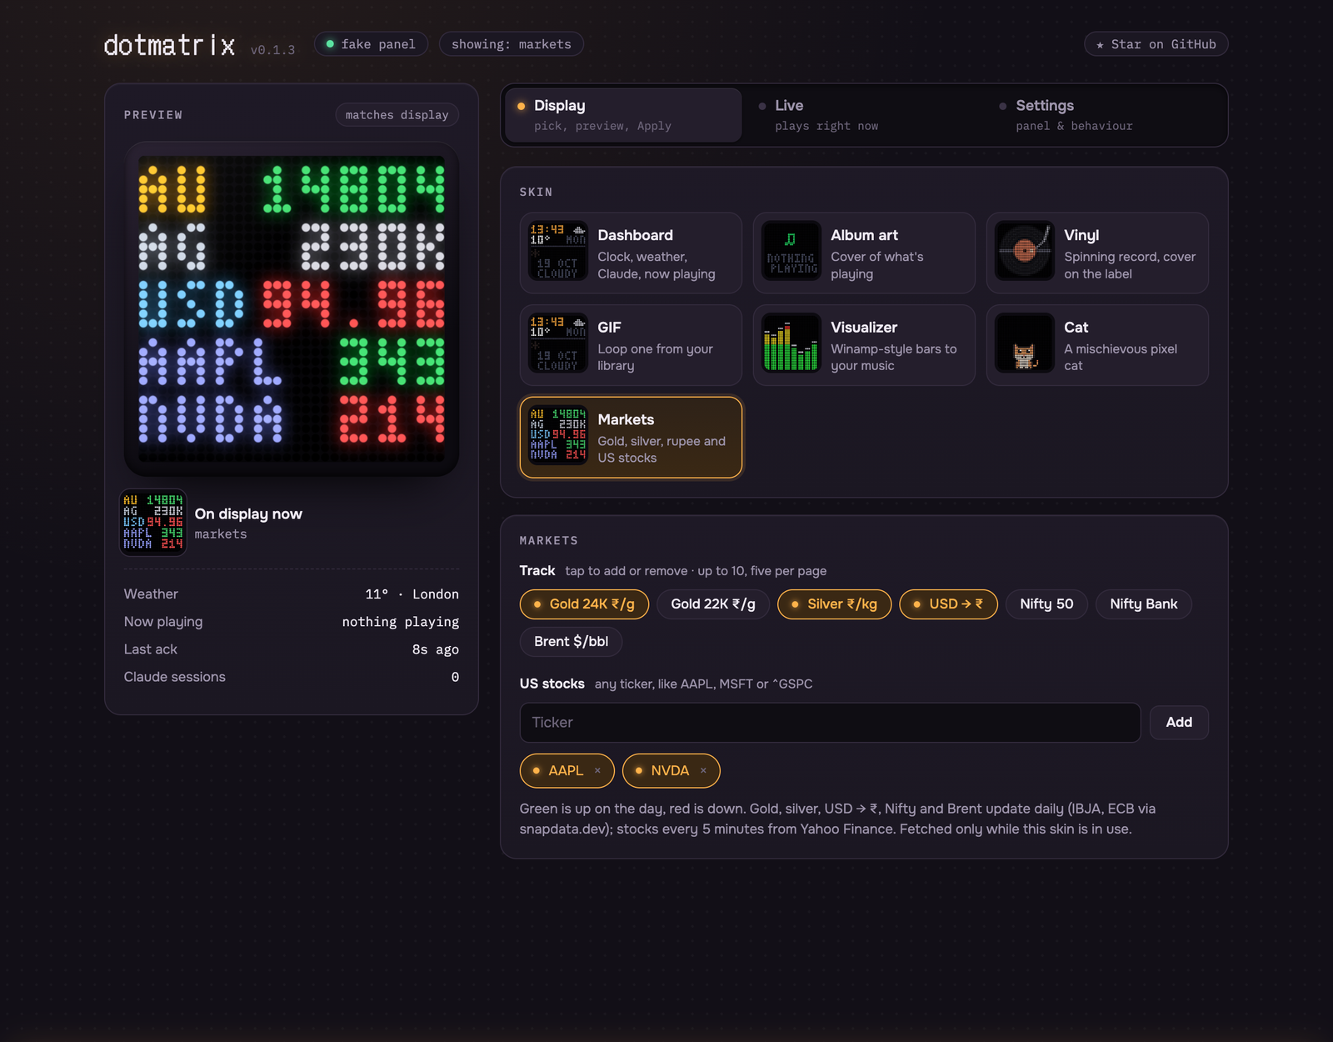The image size is (1333, 1042).
Task: Click the nothing playing status value
Action: (x=401, y=622)
